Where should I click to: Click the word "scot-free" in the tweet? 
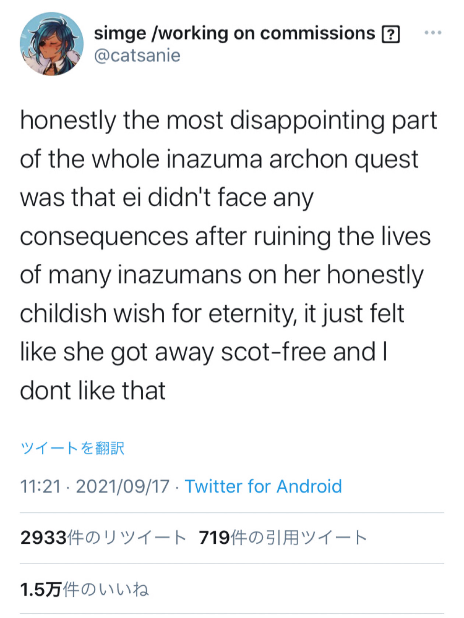point(274,352)
